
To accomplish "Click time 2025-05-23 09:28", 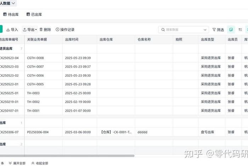I will coord(78,84).
